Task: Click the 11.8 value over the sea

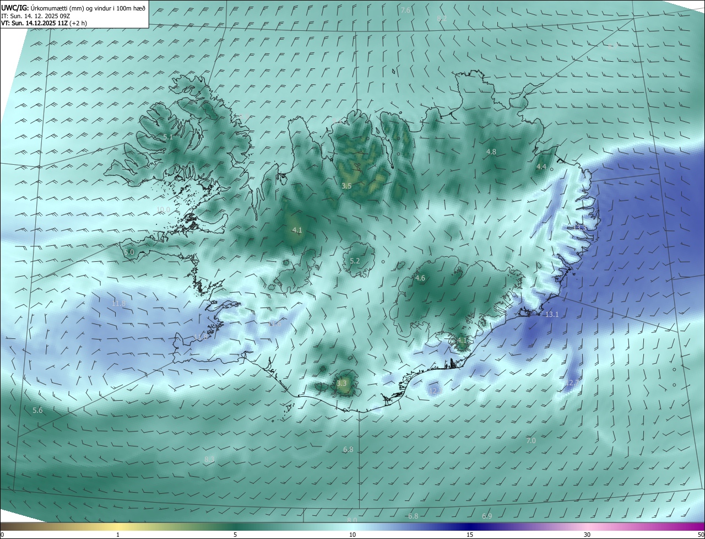Action: pyautogui.click(x=118, y=303)
